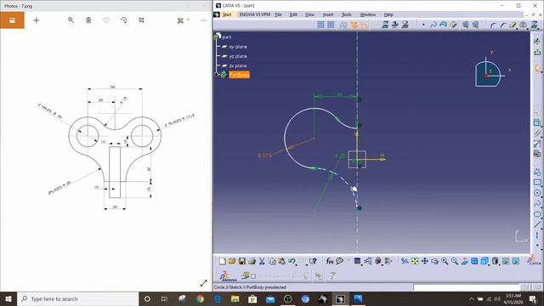Click the Zoom Out magnifier icon
This screenshot has width=544, height=306.
click(x=455, y=261)
